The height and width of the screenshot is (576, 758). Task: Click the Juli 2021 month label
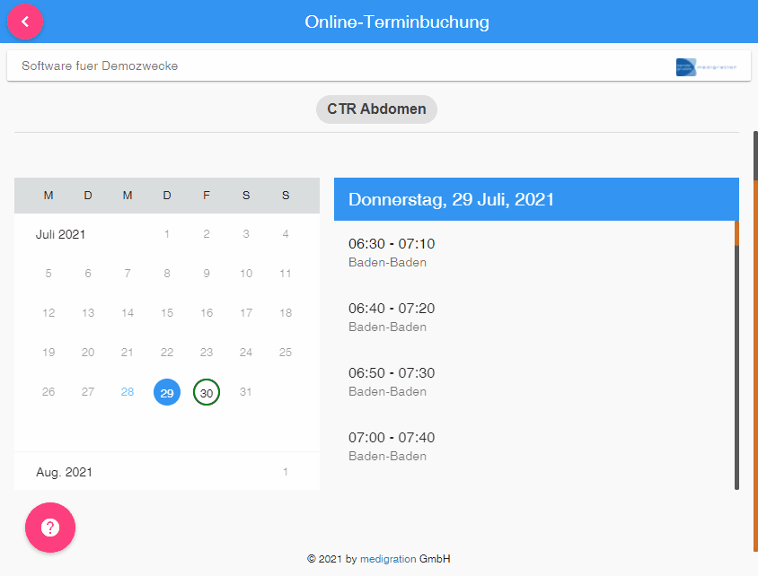click(59, 233)
